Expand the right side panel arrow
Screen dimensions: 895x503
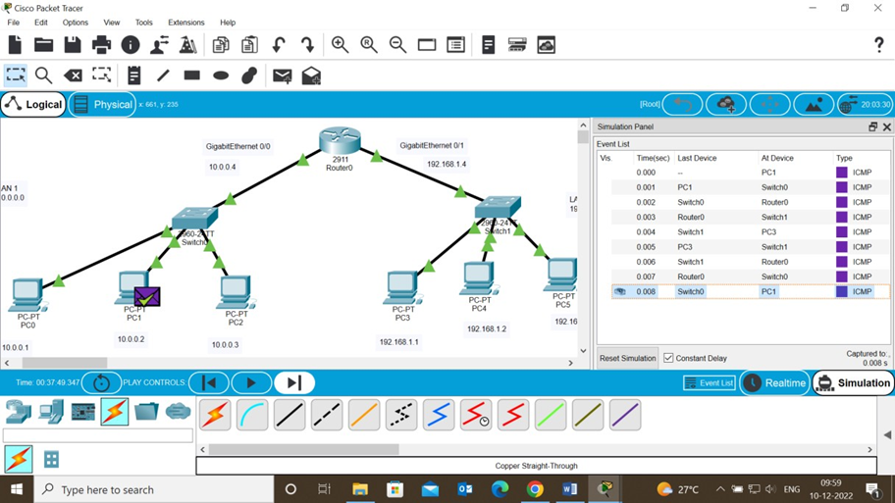click(887, 434)
